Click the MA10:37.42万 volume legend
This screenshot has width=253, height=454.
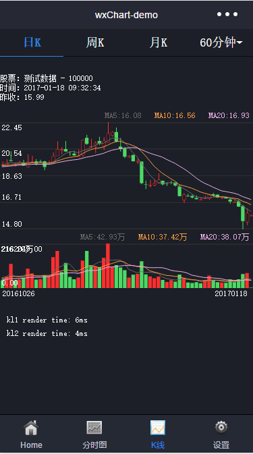163,237
